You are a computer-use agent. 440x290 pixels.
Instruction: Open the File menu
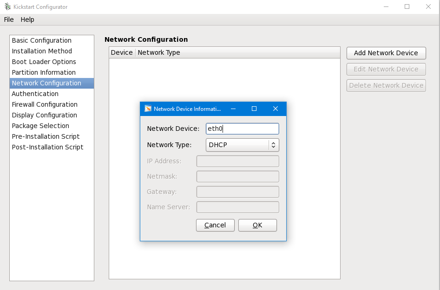(x=9, y=19)
